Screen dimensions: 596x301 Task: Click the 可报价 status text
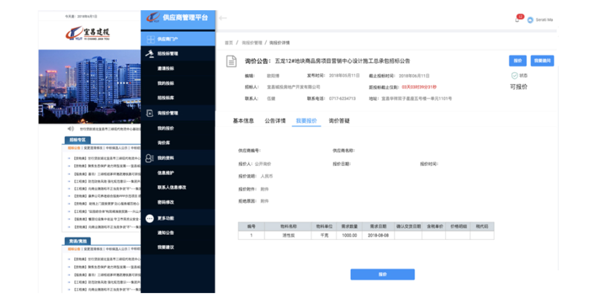pyautogui.click(x=519, y=87)
